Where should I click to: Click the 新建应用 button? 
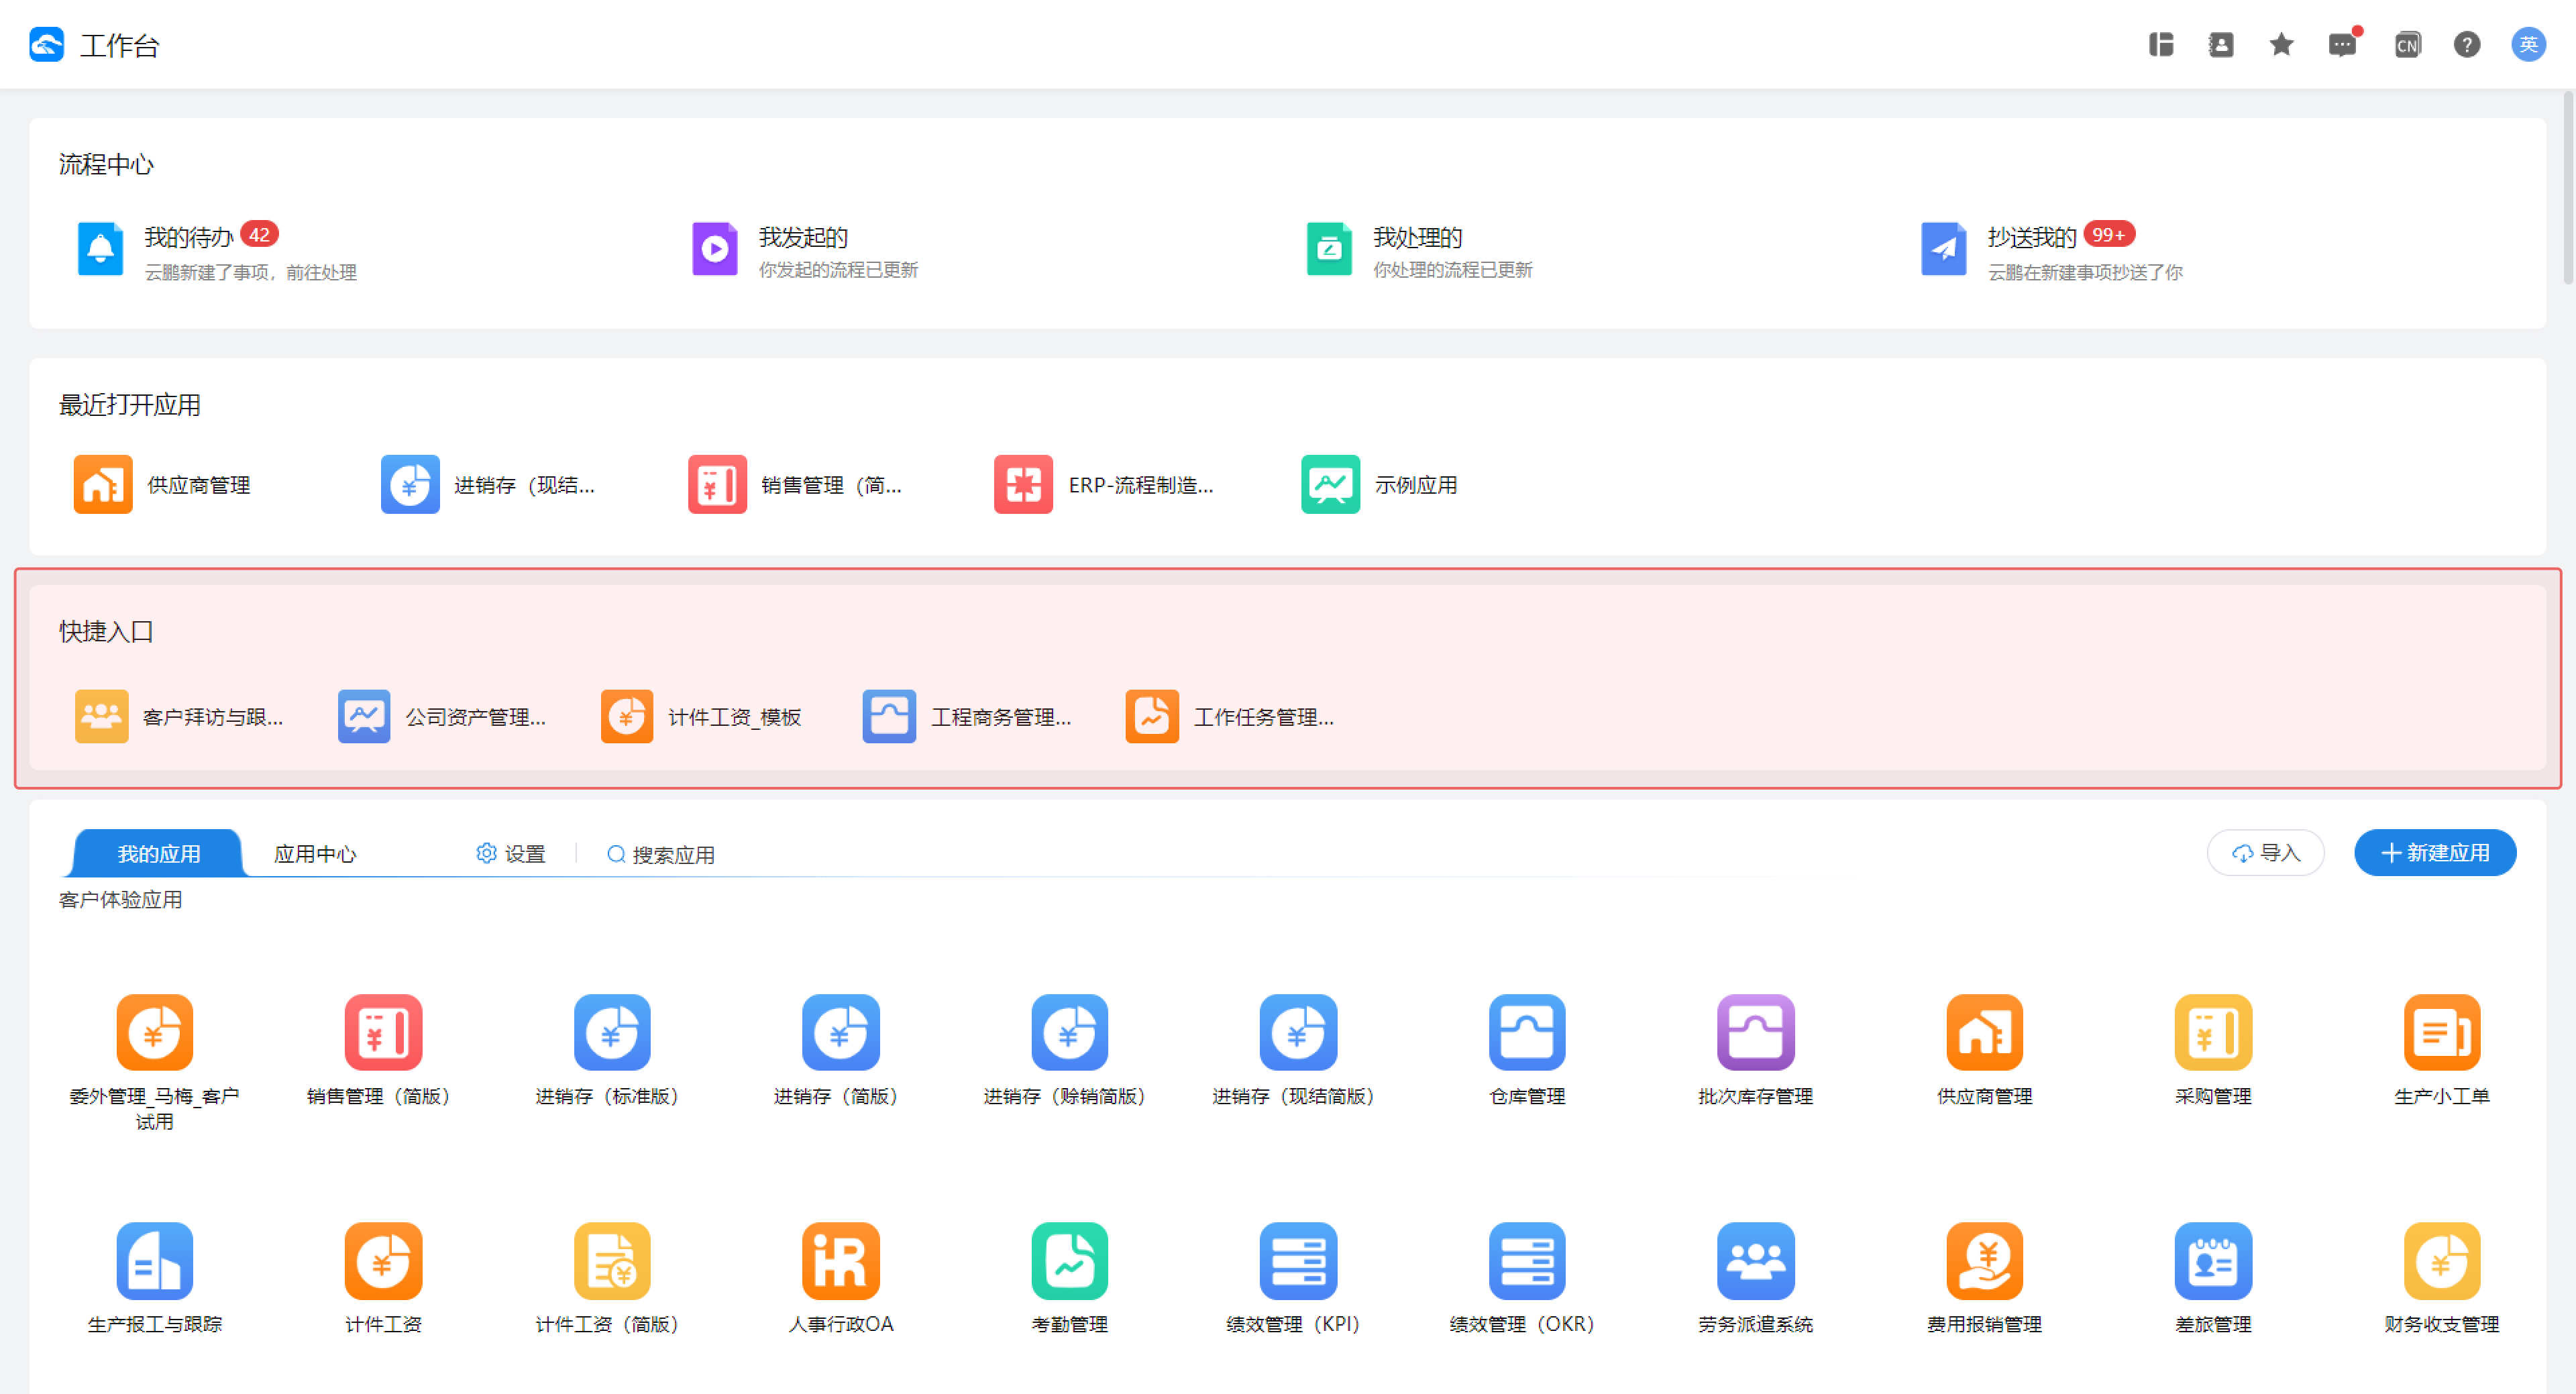[2435, 853]
